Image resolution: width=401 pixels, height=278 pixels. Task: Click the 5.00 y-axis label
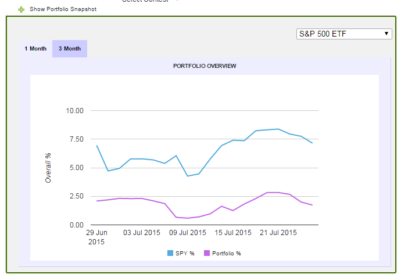coord(77,168)
